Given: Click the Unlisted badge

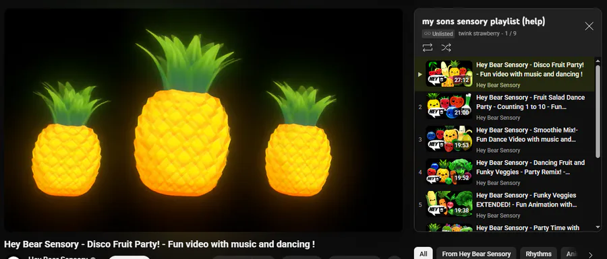Looking at the screenshot, I should 438,34.
